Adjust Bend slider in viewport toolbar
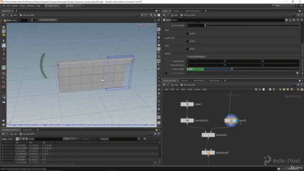Viewport: 304px width, 171px height. [32, 20]
